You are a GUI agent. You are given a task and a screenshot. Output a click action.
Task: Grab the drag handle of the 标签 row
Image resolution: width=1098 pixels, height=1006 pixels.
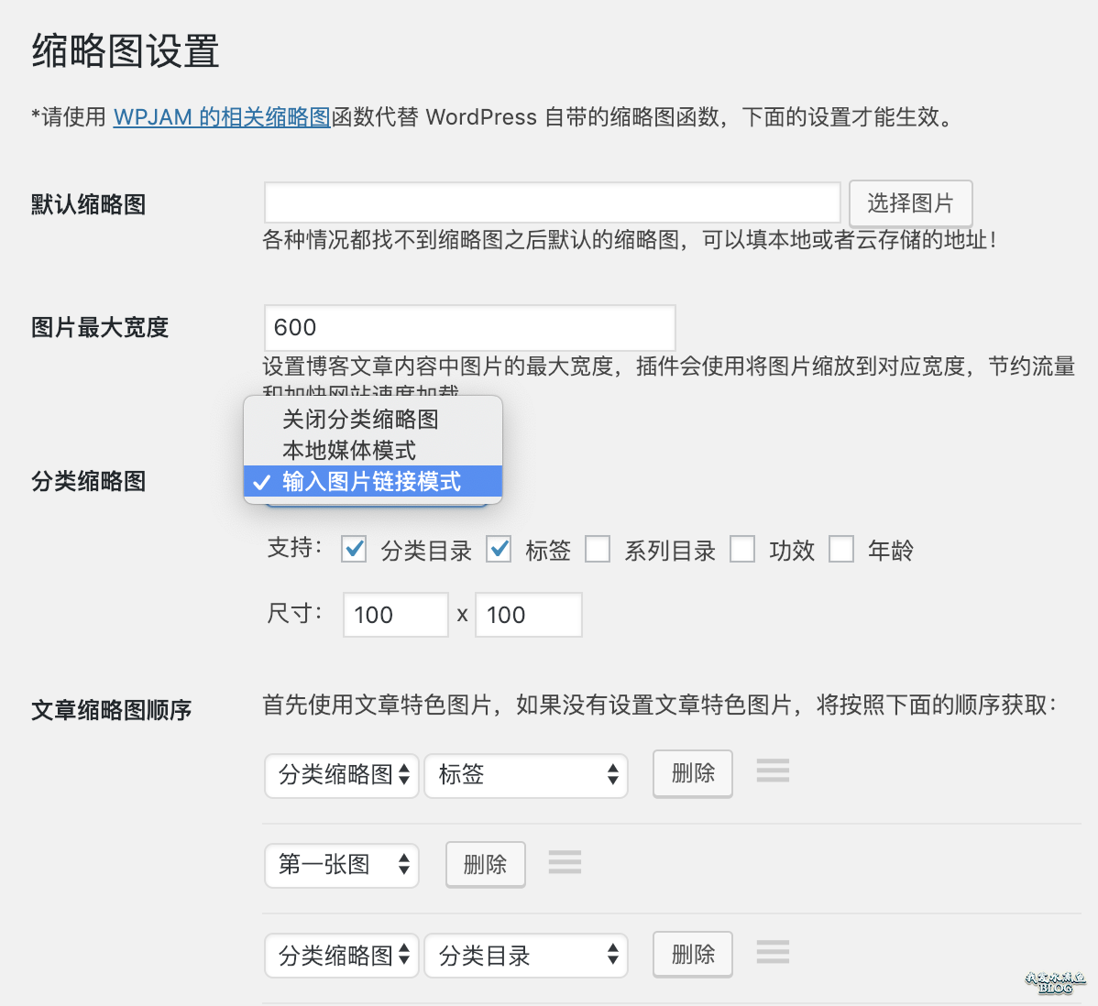click(x=773, y=771)
